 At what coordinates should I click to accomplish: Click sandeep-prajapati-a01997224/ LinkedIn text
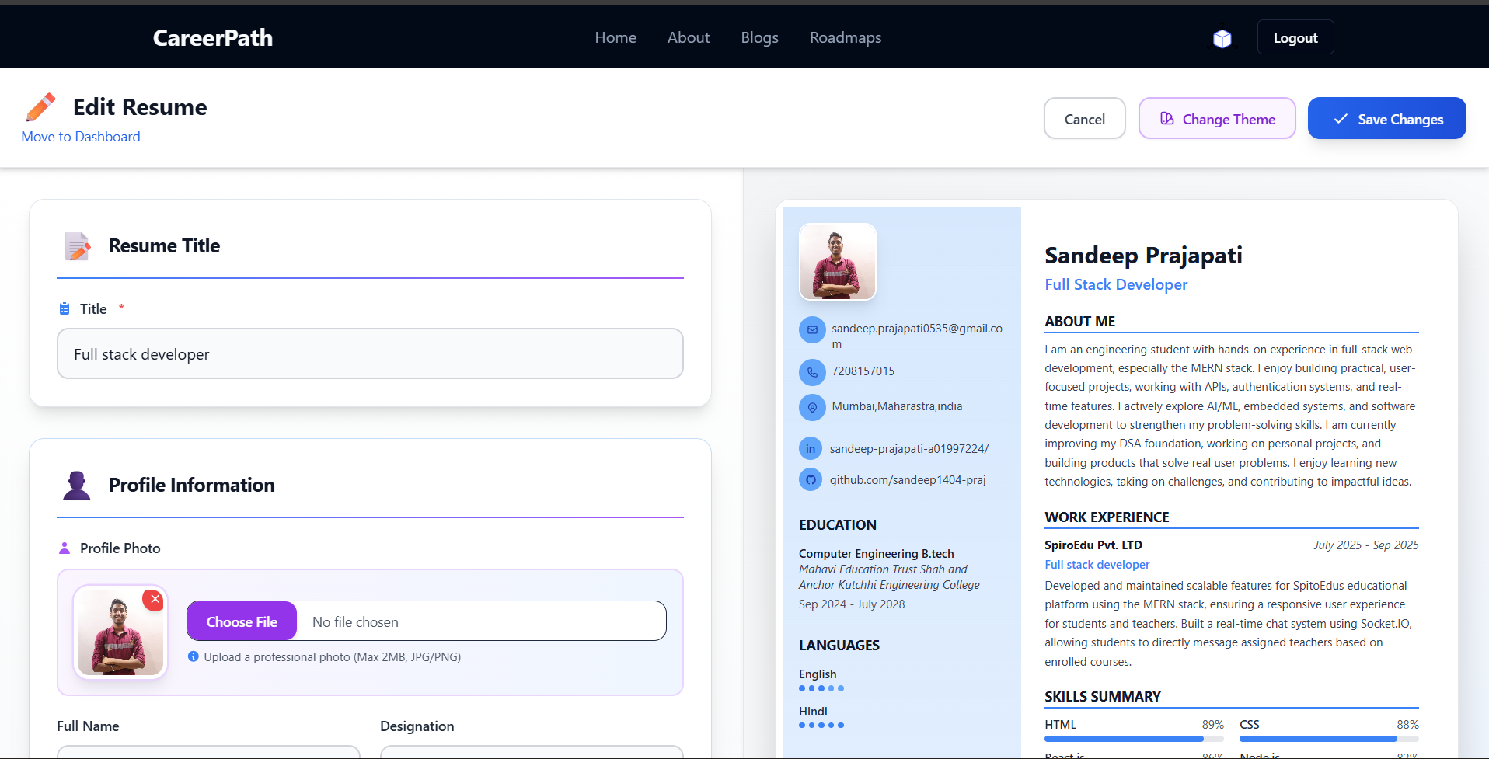coord(909,449)
